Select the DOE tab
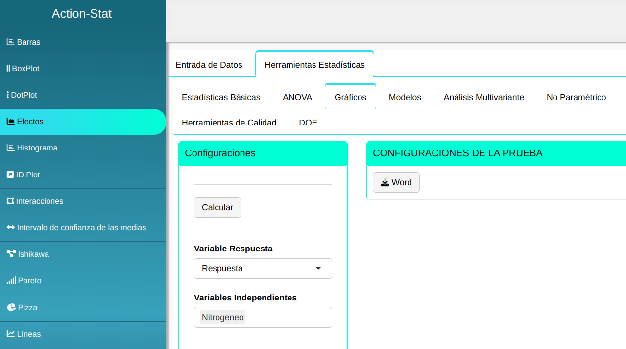This screenshot has height=349, width=626. 308,123
